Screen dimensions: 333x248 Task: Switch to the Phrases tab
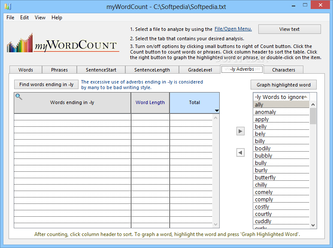point(60,70)
